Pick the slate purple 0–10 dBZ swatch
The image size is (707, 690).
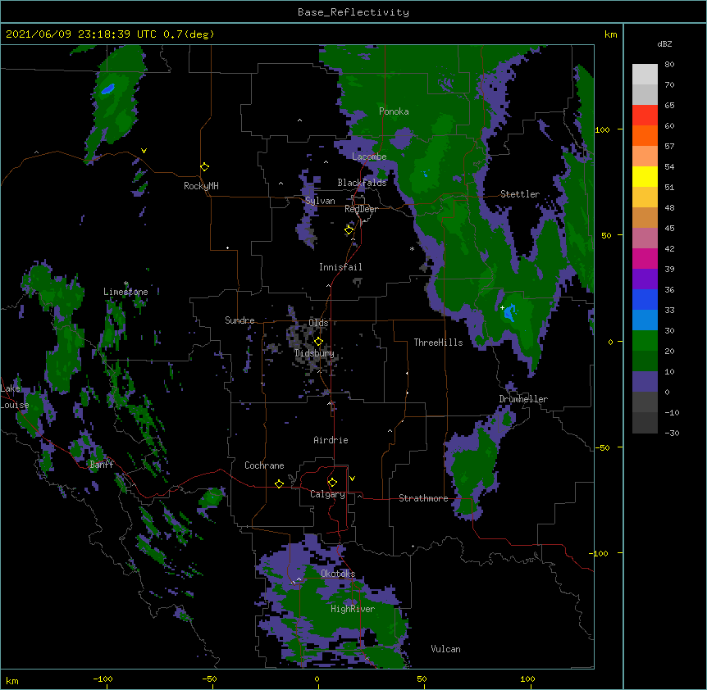coord(645,382)
